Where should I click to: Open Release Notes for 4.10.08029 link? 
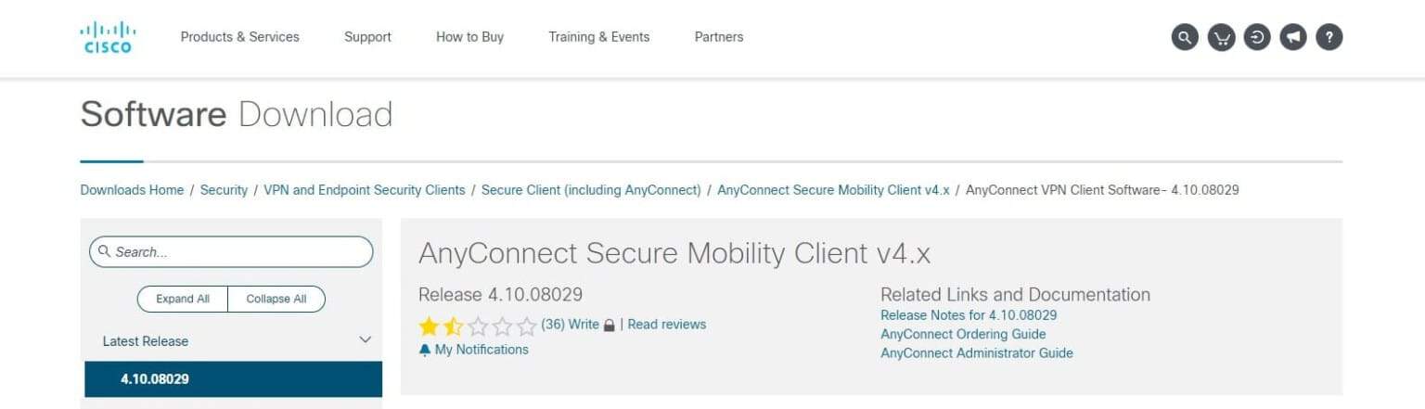click(968, 315)
